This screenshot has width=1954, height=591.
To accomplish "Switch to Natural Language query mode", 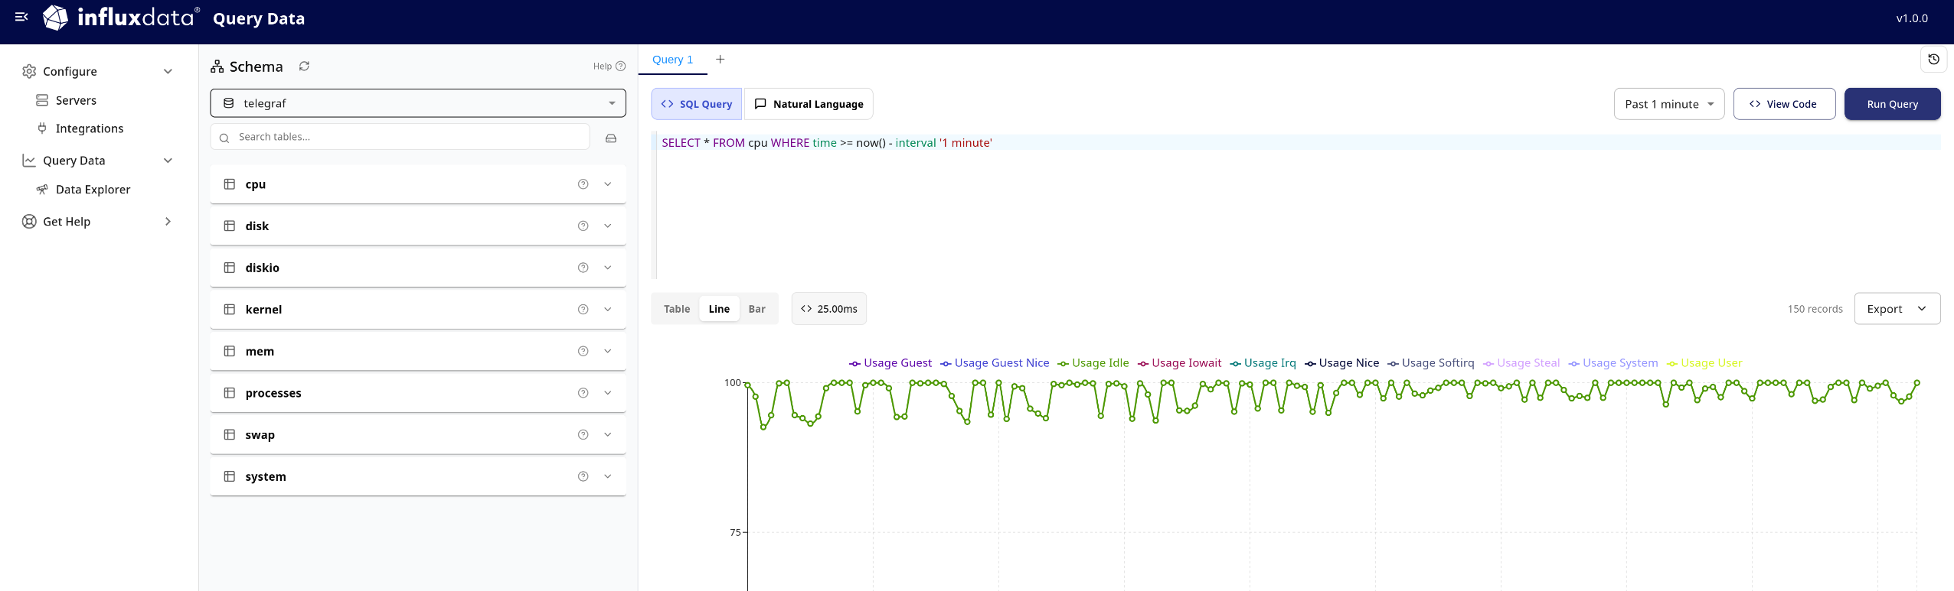I will [809, 104].
